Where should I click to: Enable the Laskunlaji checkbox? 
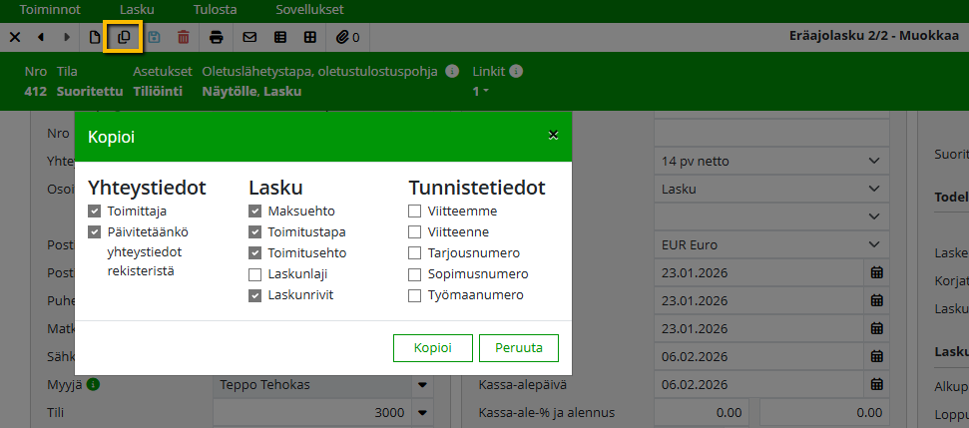(x=255, y=274)
